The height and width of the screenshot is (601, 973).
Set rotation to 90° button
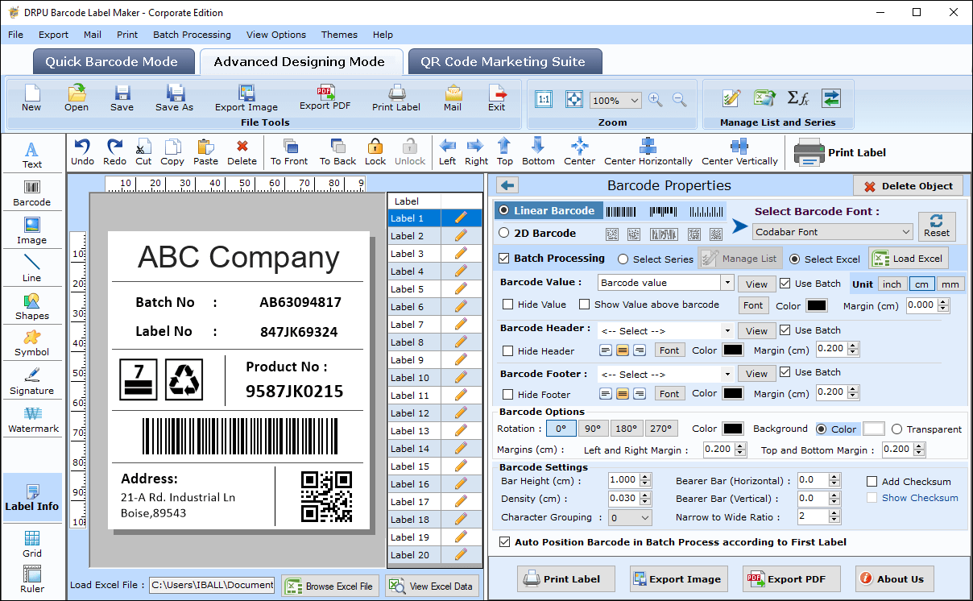(592, 429)
